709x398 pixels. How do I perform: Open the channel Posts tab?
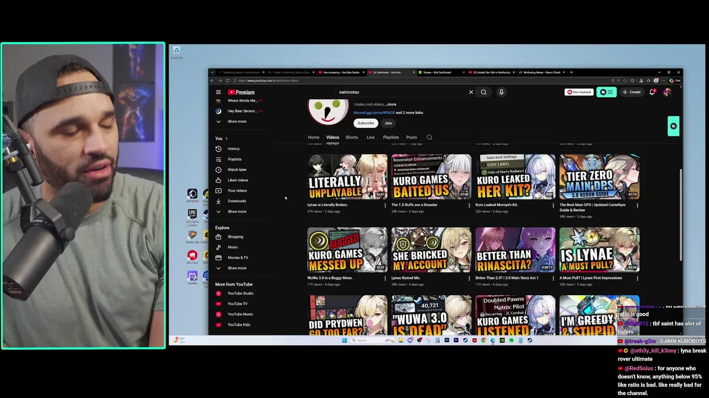point(412,137)
